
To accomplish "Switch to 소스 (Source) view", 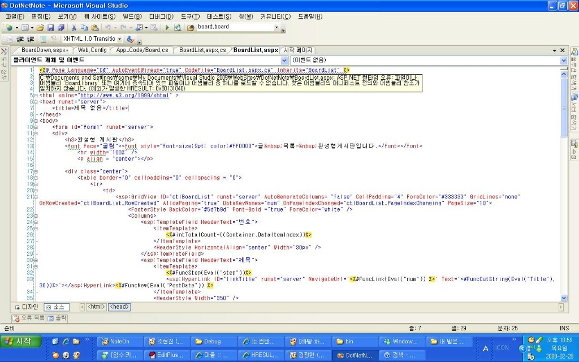I will point(56,307).
